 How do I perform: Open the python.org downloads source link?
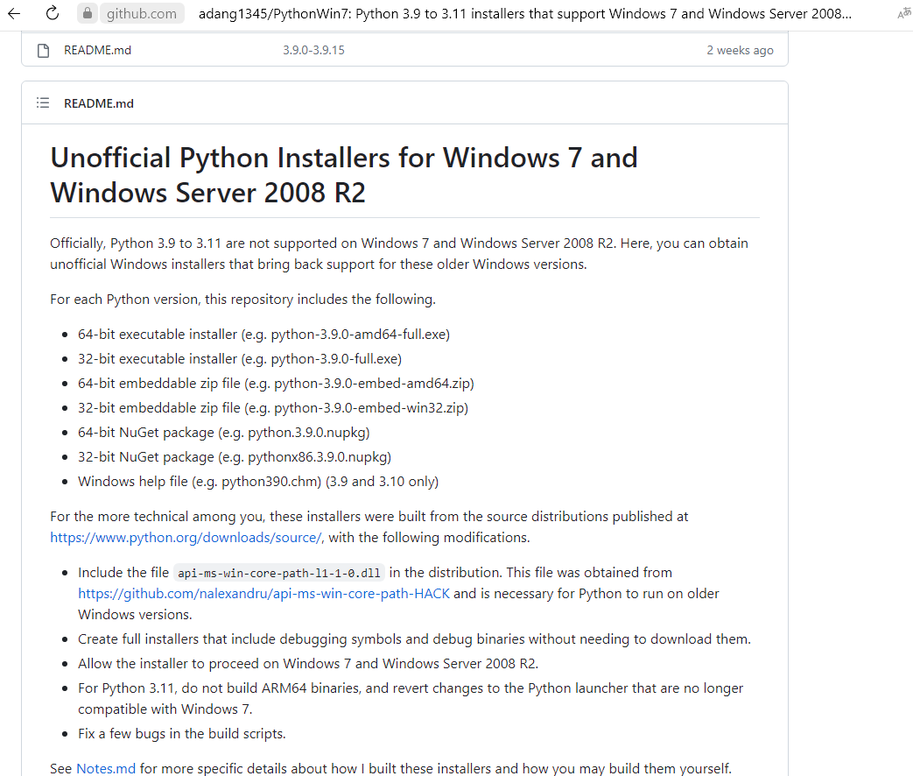(x=186, y=538)
